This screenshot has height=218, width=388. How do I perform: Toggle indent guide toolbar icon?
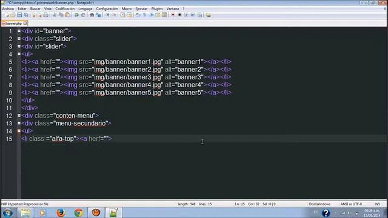tap(151, 15)
